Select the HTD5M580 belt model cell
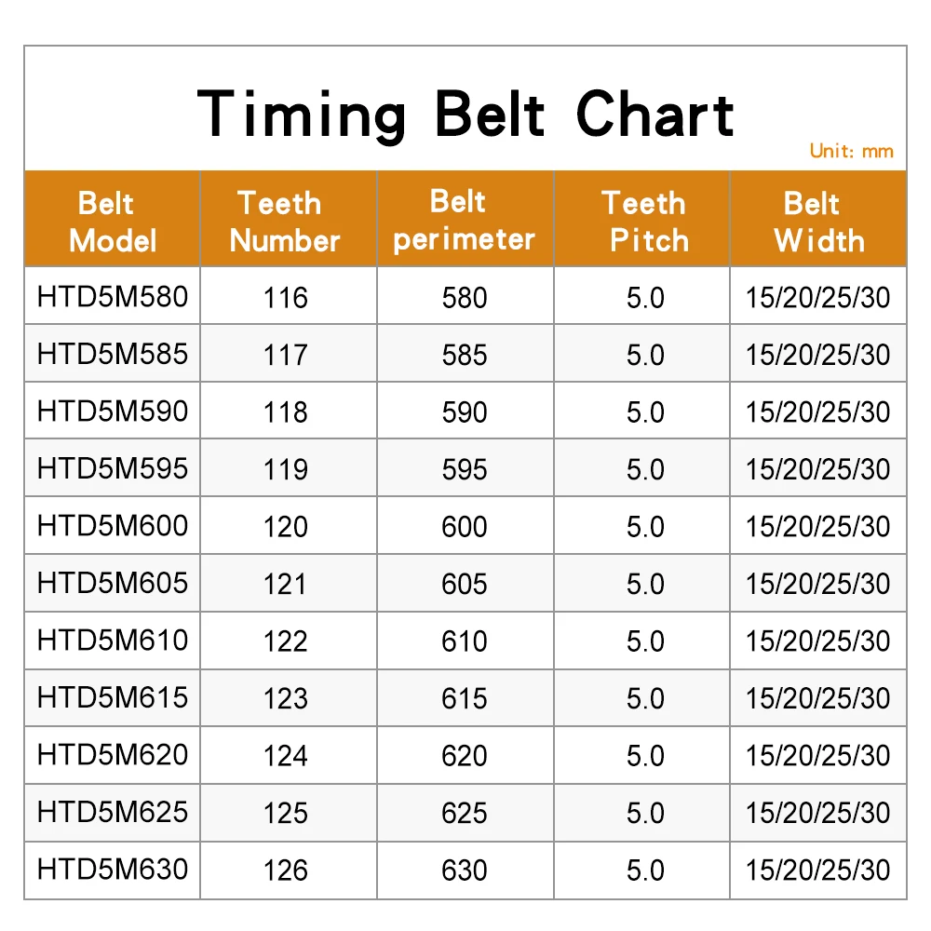931x931 pixels. coord(113,297)
